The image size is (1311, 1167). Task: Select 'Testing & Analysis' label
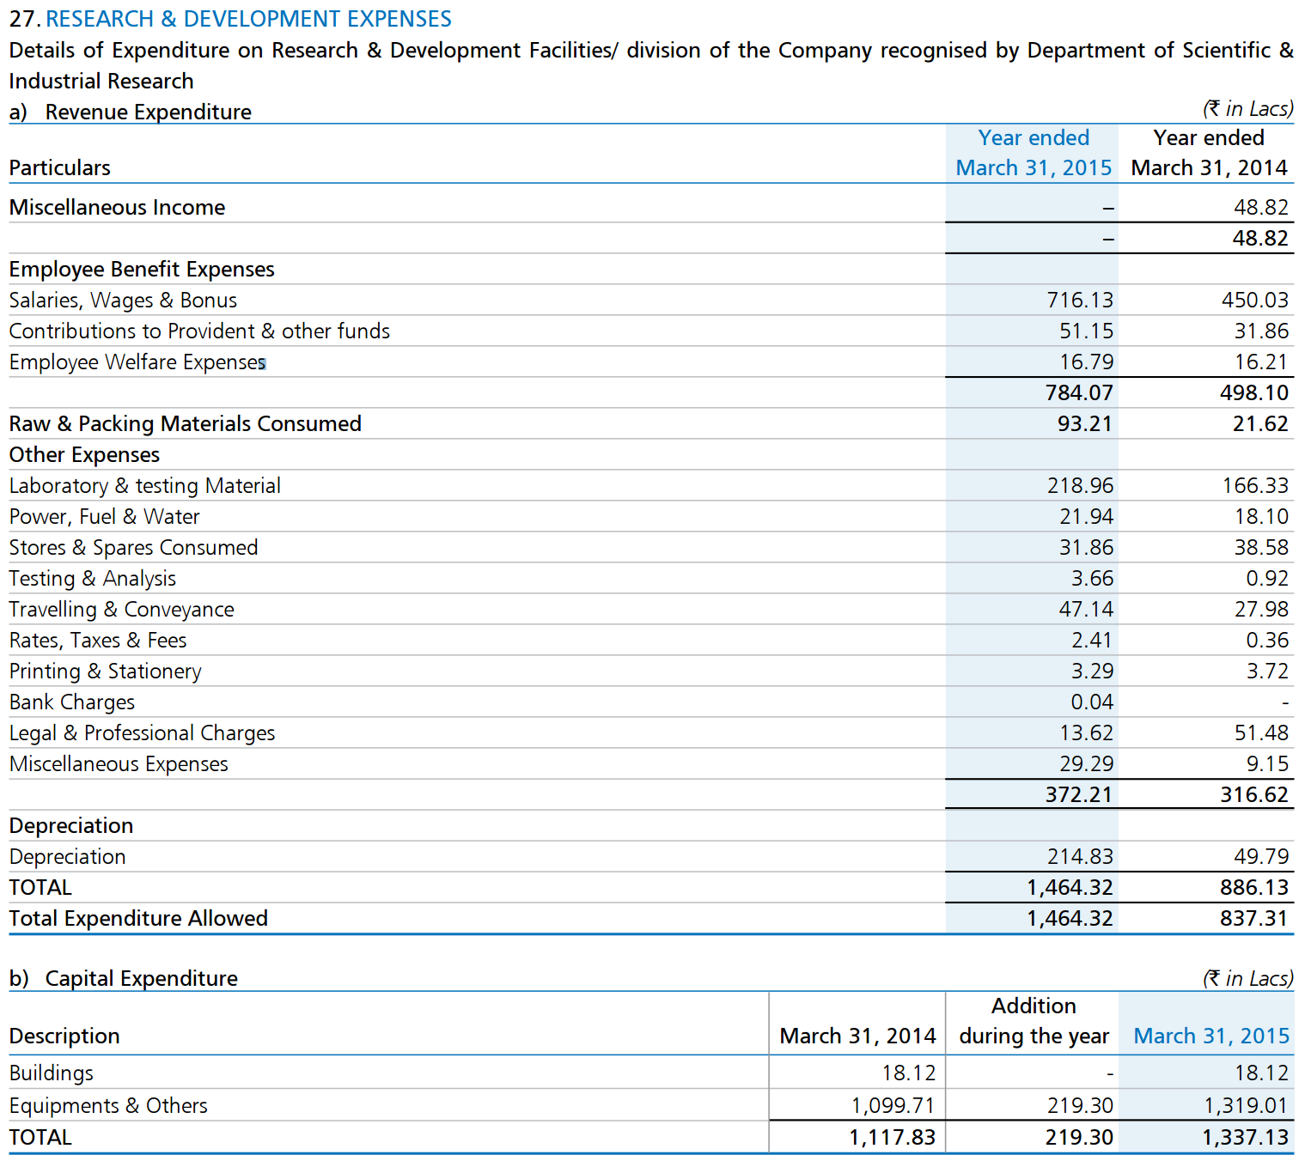92,578
